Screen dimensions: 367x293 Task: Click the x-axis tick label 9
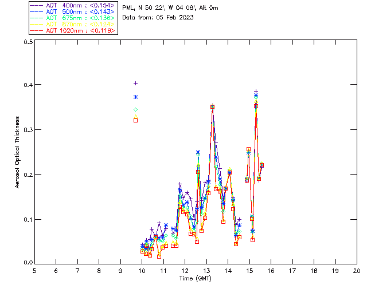click(x=120, y=271)
